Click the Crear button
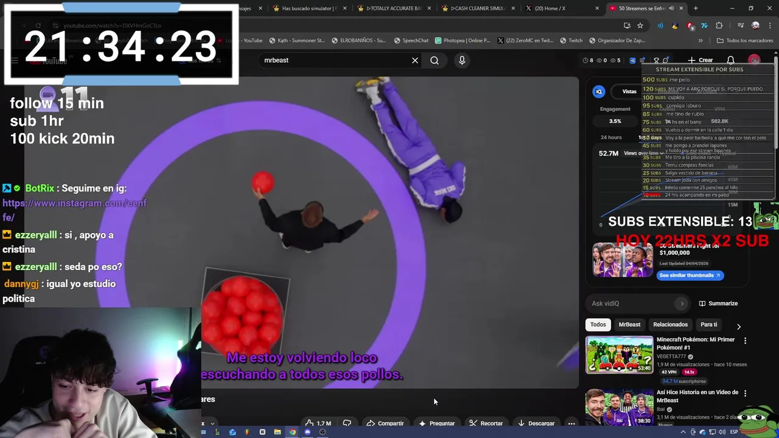This screenshot has height=438, width=779. pos(700,60)
